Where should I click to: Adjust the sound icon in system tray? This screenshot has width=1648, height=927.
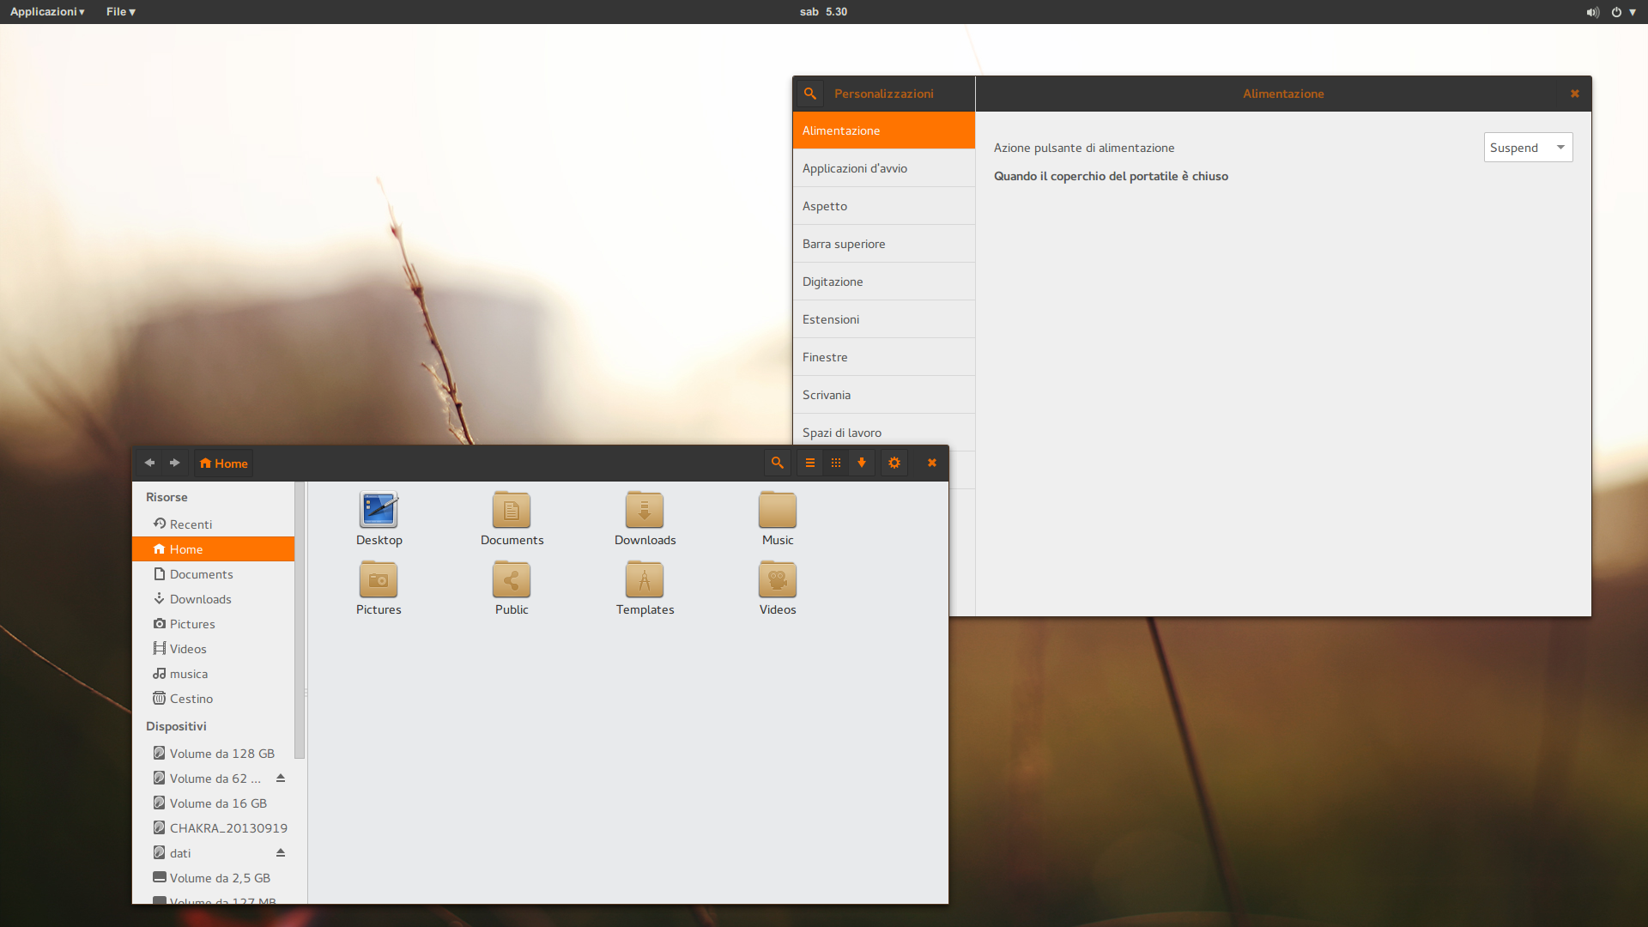1592,11
